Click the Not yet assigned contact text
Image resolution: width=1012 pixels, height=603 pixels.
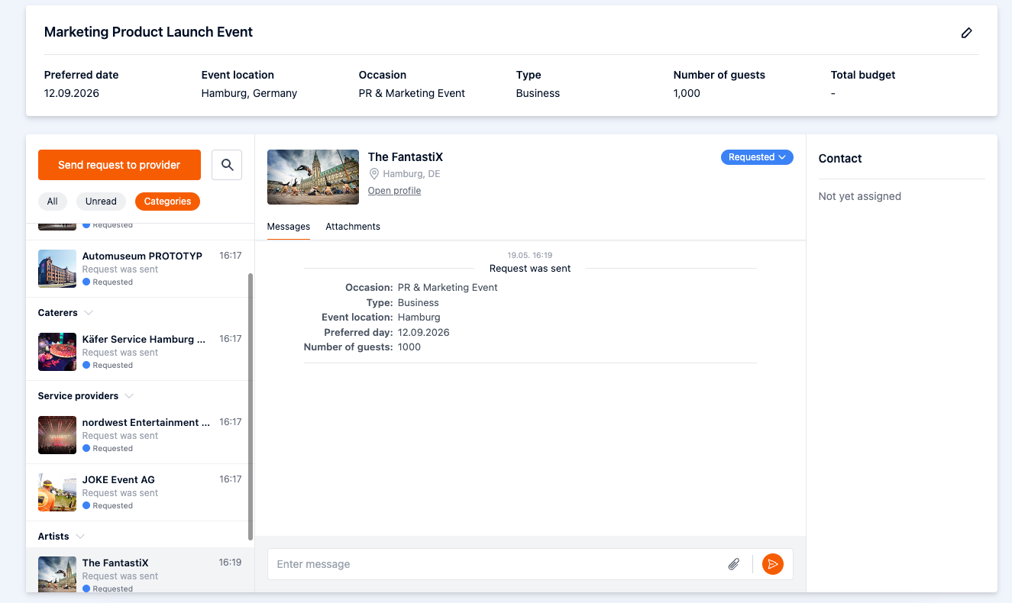(860, 196)
